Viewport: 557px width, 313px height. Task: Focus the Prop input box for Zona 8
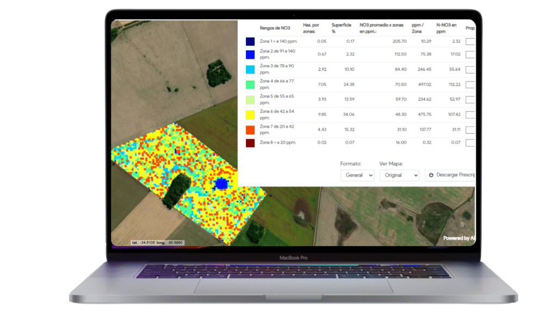(x=471, y=143)
